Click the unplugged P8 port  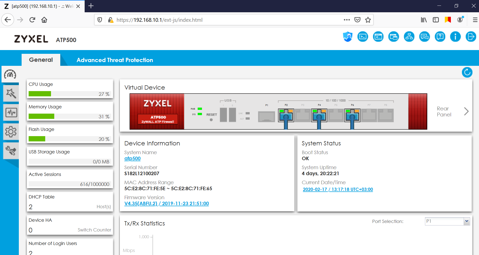pos(386,115)
